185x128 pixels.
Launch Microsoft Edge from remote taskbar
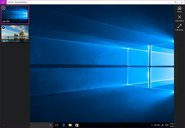click(64, 125)
